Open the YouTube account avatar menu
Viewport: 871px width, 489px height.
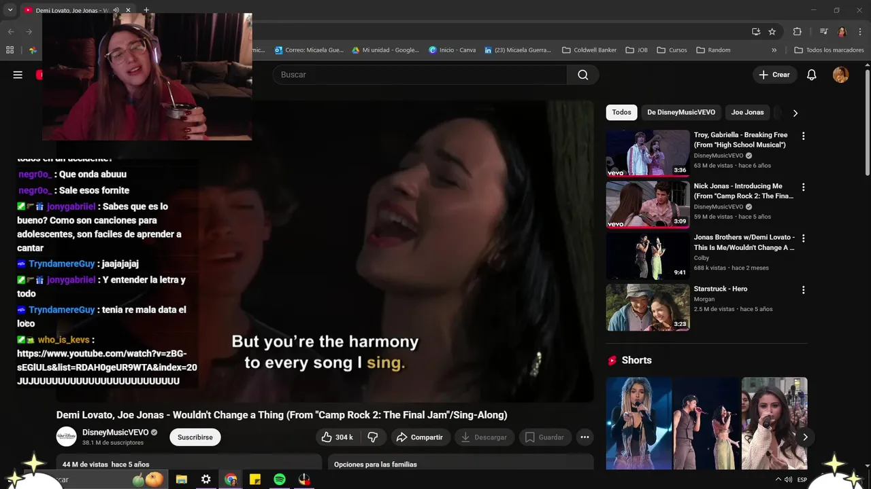(841, 75)
